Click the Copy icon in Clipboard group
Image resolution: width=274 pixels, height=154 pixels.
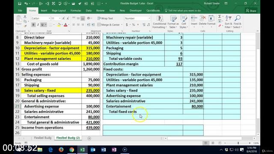click(25, 21)
